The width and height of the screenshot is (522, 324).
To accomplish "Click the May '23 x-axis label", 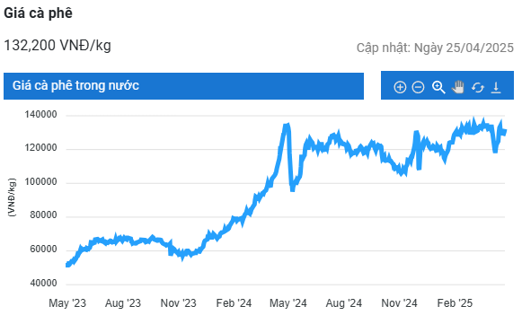I will tap(67, 303).
